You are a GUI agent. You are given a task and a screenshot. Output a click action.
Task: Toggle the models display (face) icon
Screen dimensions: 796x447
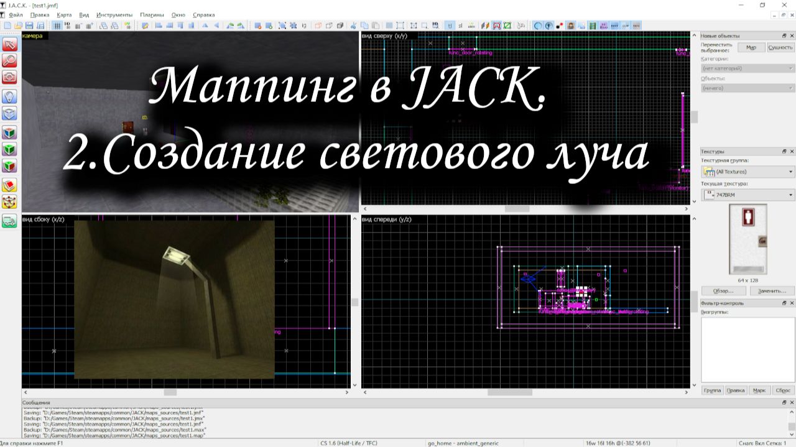pyautogui.click(x=570, y=25)
